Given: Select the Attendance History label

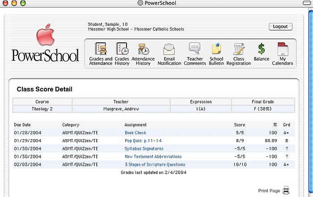Looking at the screenshot, I should click(x=143, y=61).
